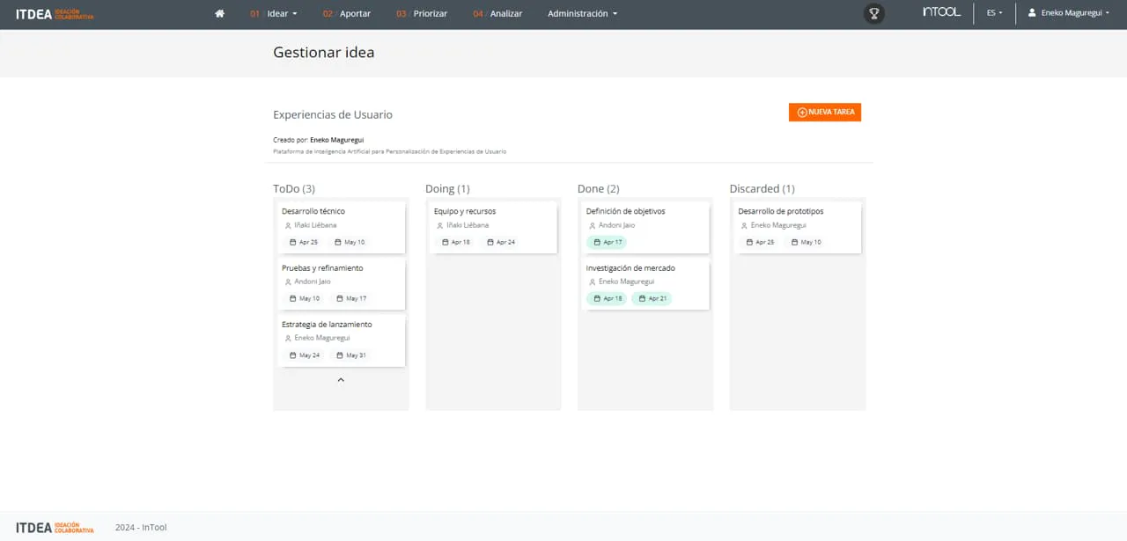Click calendar icon beside Apr 25 in Desarrollo de prototipos
This screenshot has width=1127, height=541.
point(750,242)
